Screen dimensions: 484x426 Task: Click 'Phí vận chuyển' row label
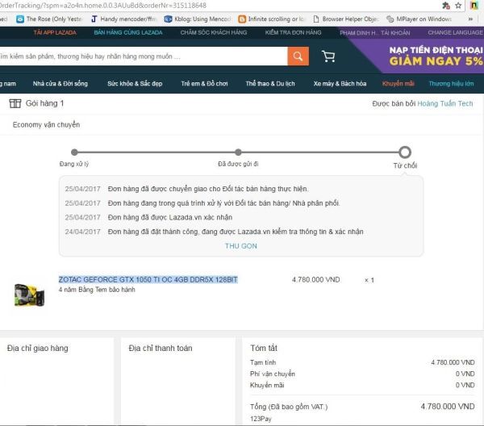click(x=273, y=374)
